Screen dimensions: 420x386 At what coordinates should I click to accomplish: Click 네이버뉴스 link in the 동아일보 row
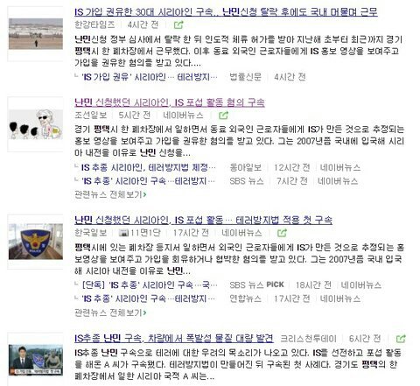340,167
